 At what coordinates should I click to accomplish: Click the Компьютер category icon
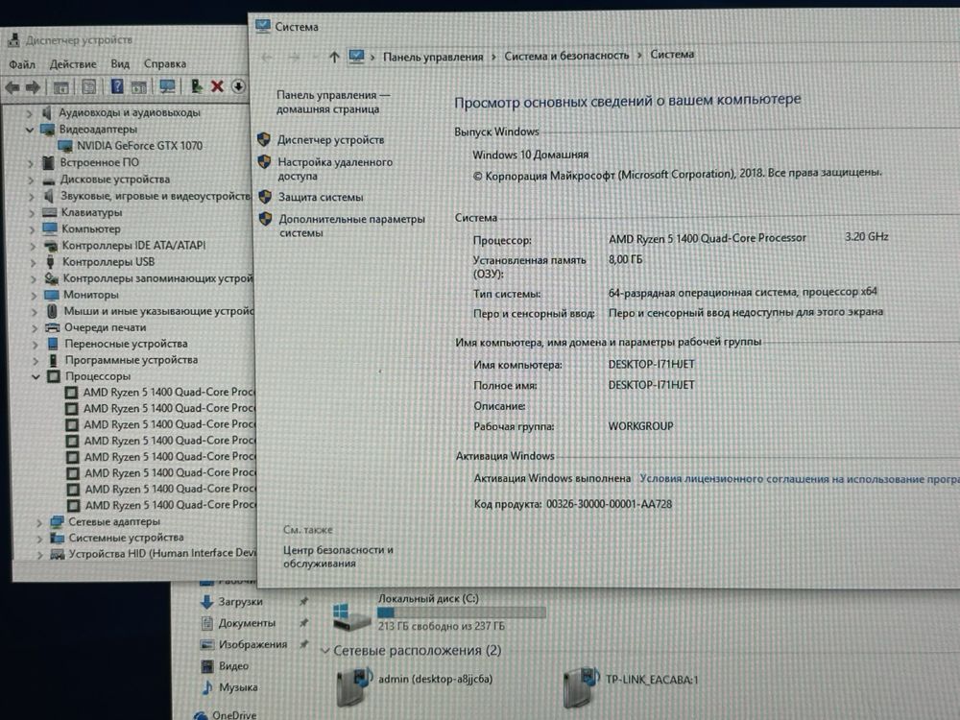click(50, 229)
